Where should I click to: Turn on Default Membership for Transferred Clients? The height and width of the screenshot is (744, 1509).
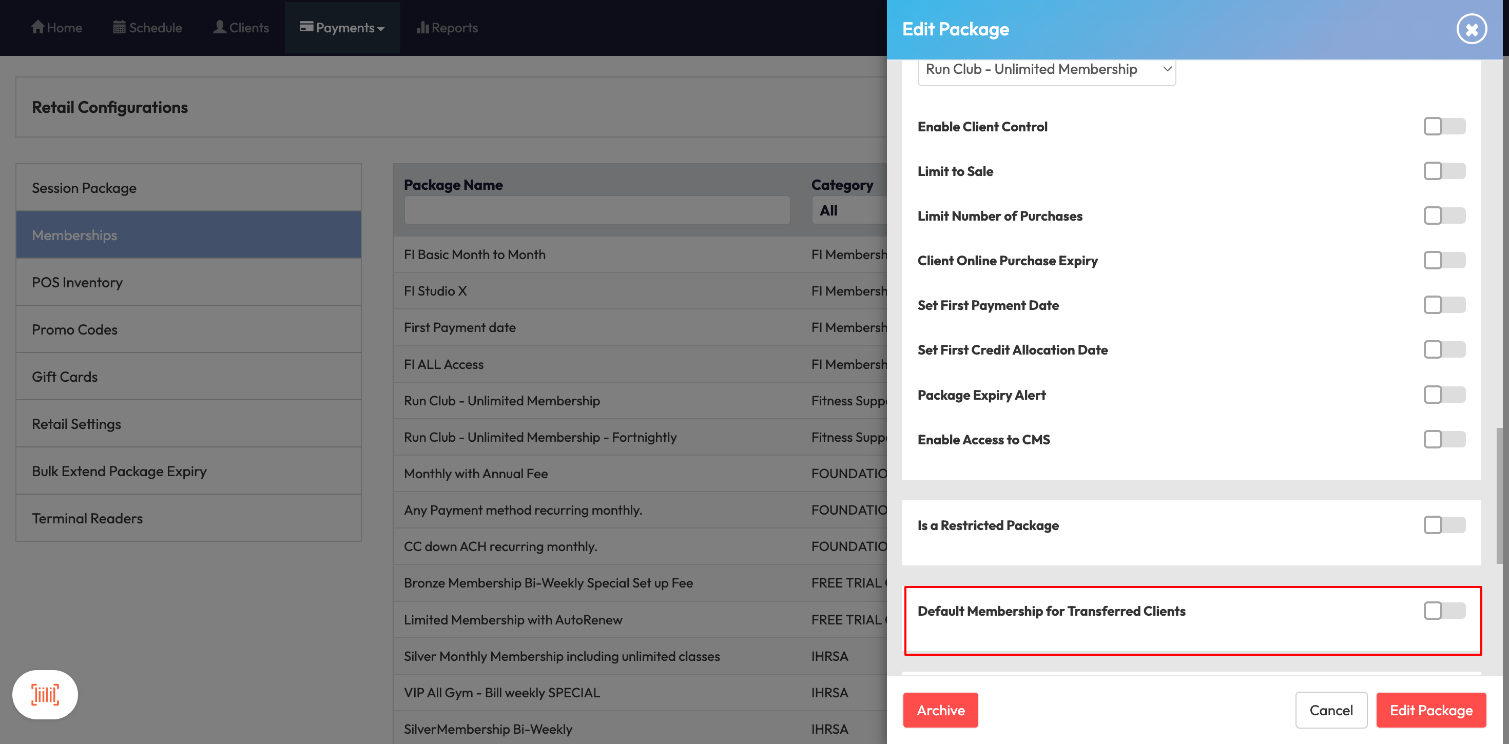pyautogui.click(x=1444, y=611)
